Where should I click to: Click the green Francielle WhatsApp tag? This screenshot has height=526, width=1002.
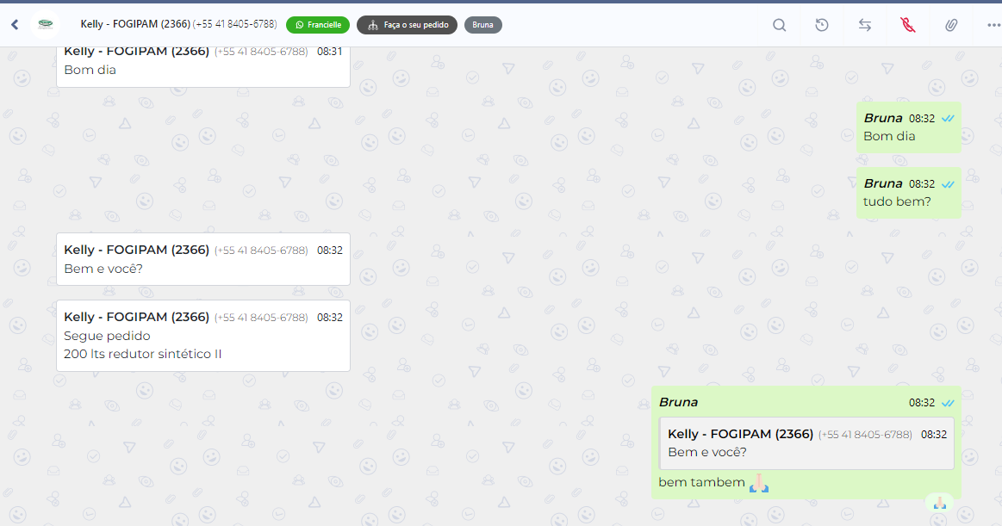pyautogui.click(x=318, y=25)
